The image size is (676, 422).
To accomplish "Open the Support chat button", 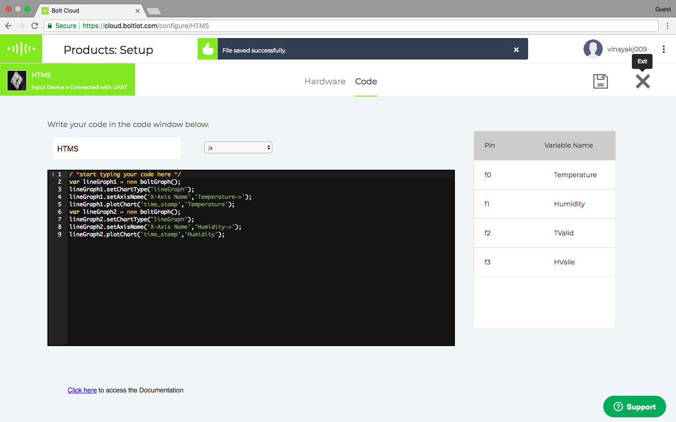I will 634,407.
